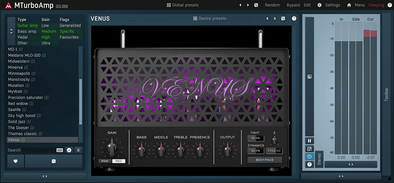Screen dimensions: 394x183
Task: Open the Global presets grid
Action: [183, 5]
